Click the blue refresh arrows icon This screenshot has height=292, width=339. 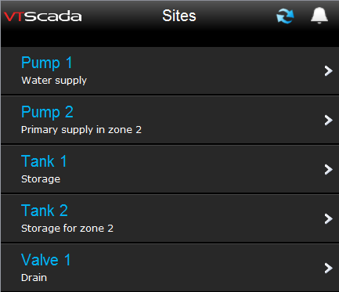(285, 16)
